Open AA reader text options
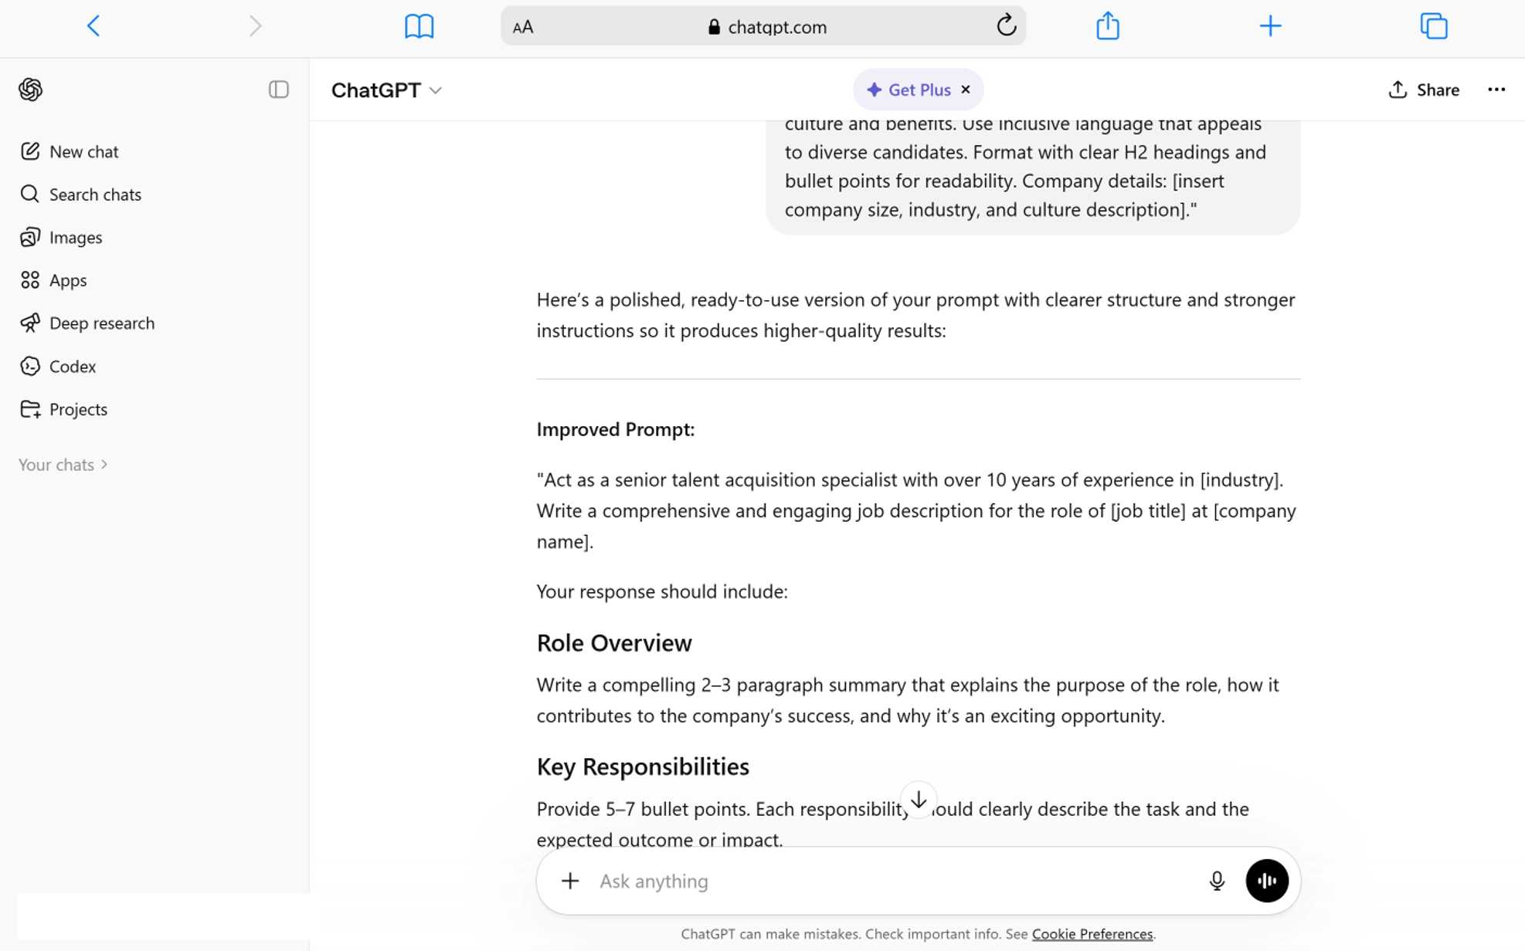The image size is (1525, 951). [523, 27]
